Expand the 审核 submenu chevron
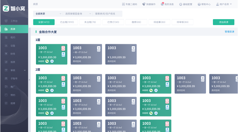238x132 pixels. 25,70
